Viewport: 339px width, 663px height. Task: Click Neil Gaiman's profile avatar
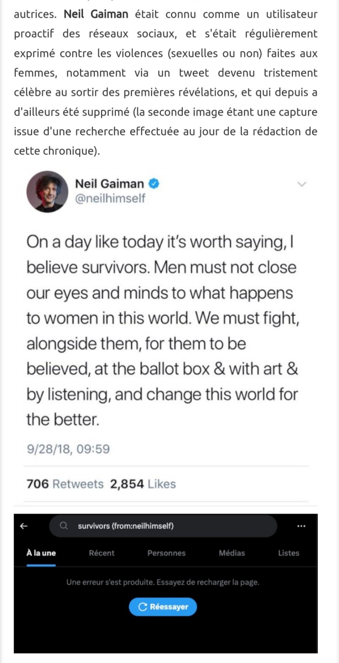click(47, 192)
